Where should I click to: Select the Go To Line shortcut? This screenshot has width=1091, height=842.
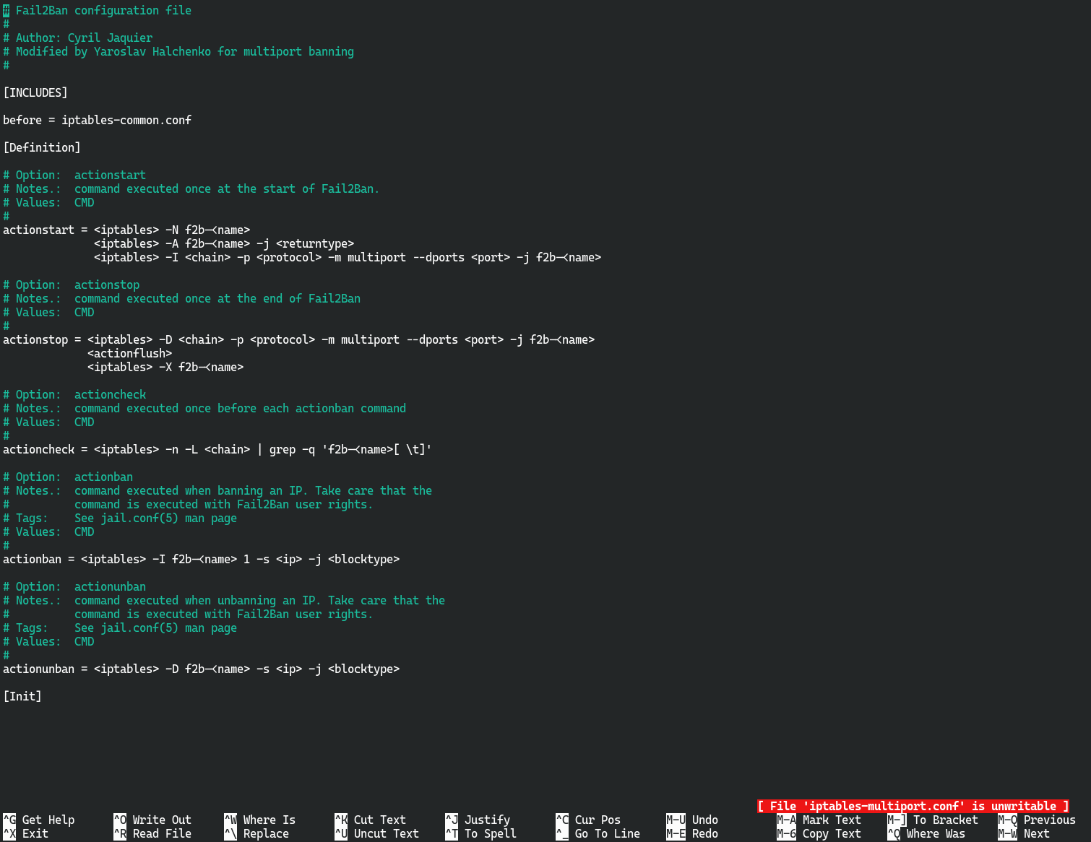point(607,833)
